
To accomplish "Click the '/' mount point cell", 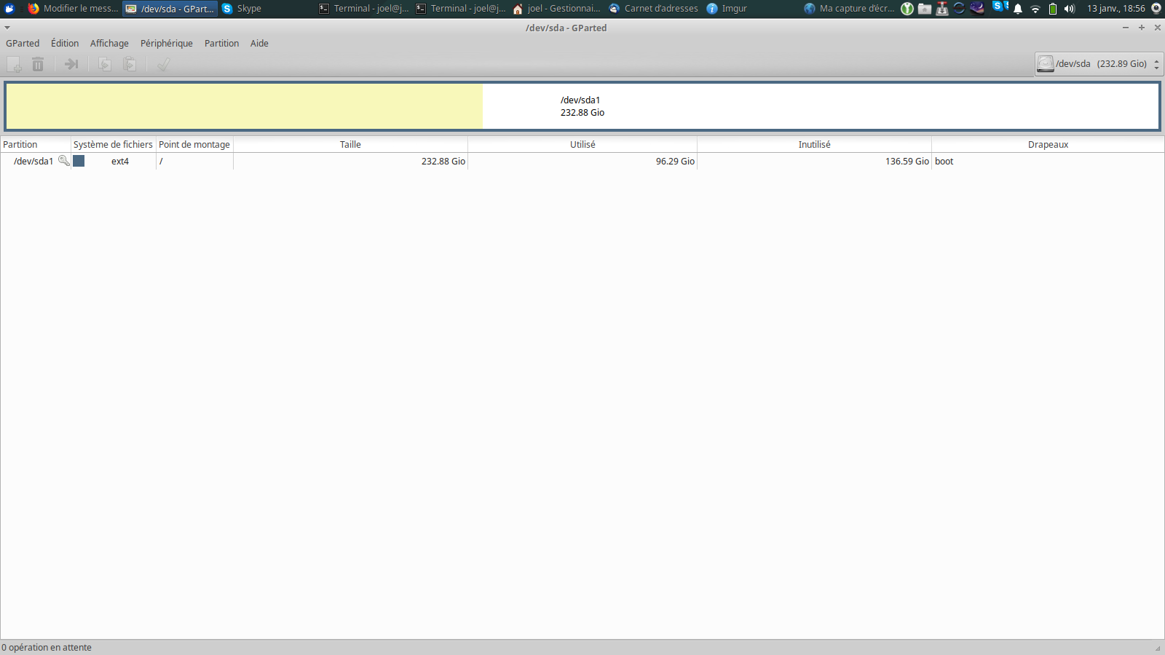I will click(x=194, y=162).
